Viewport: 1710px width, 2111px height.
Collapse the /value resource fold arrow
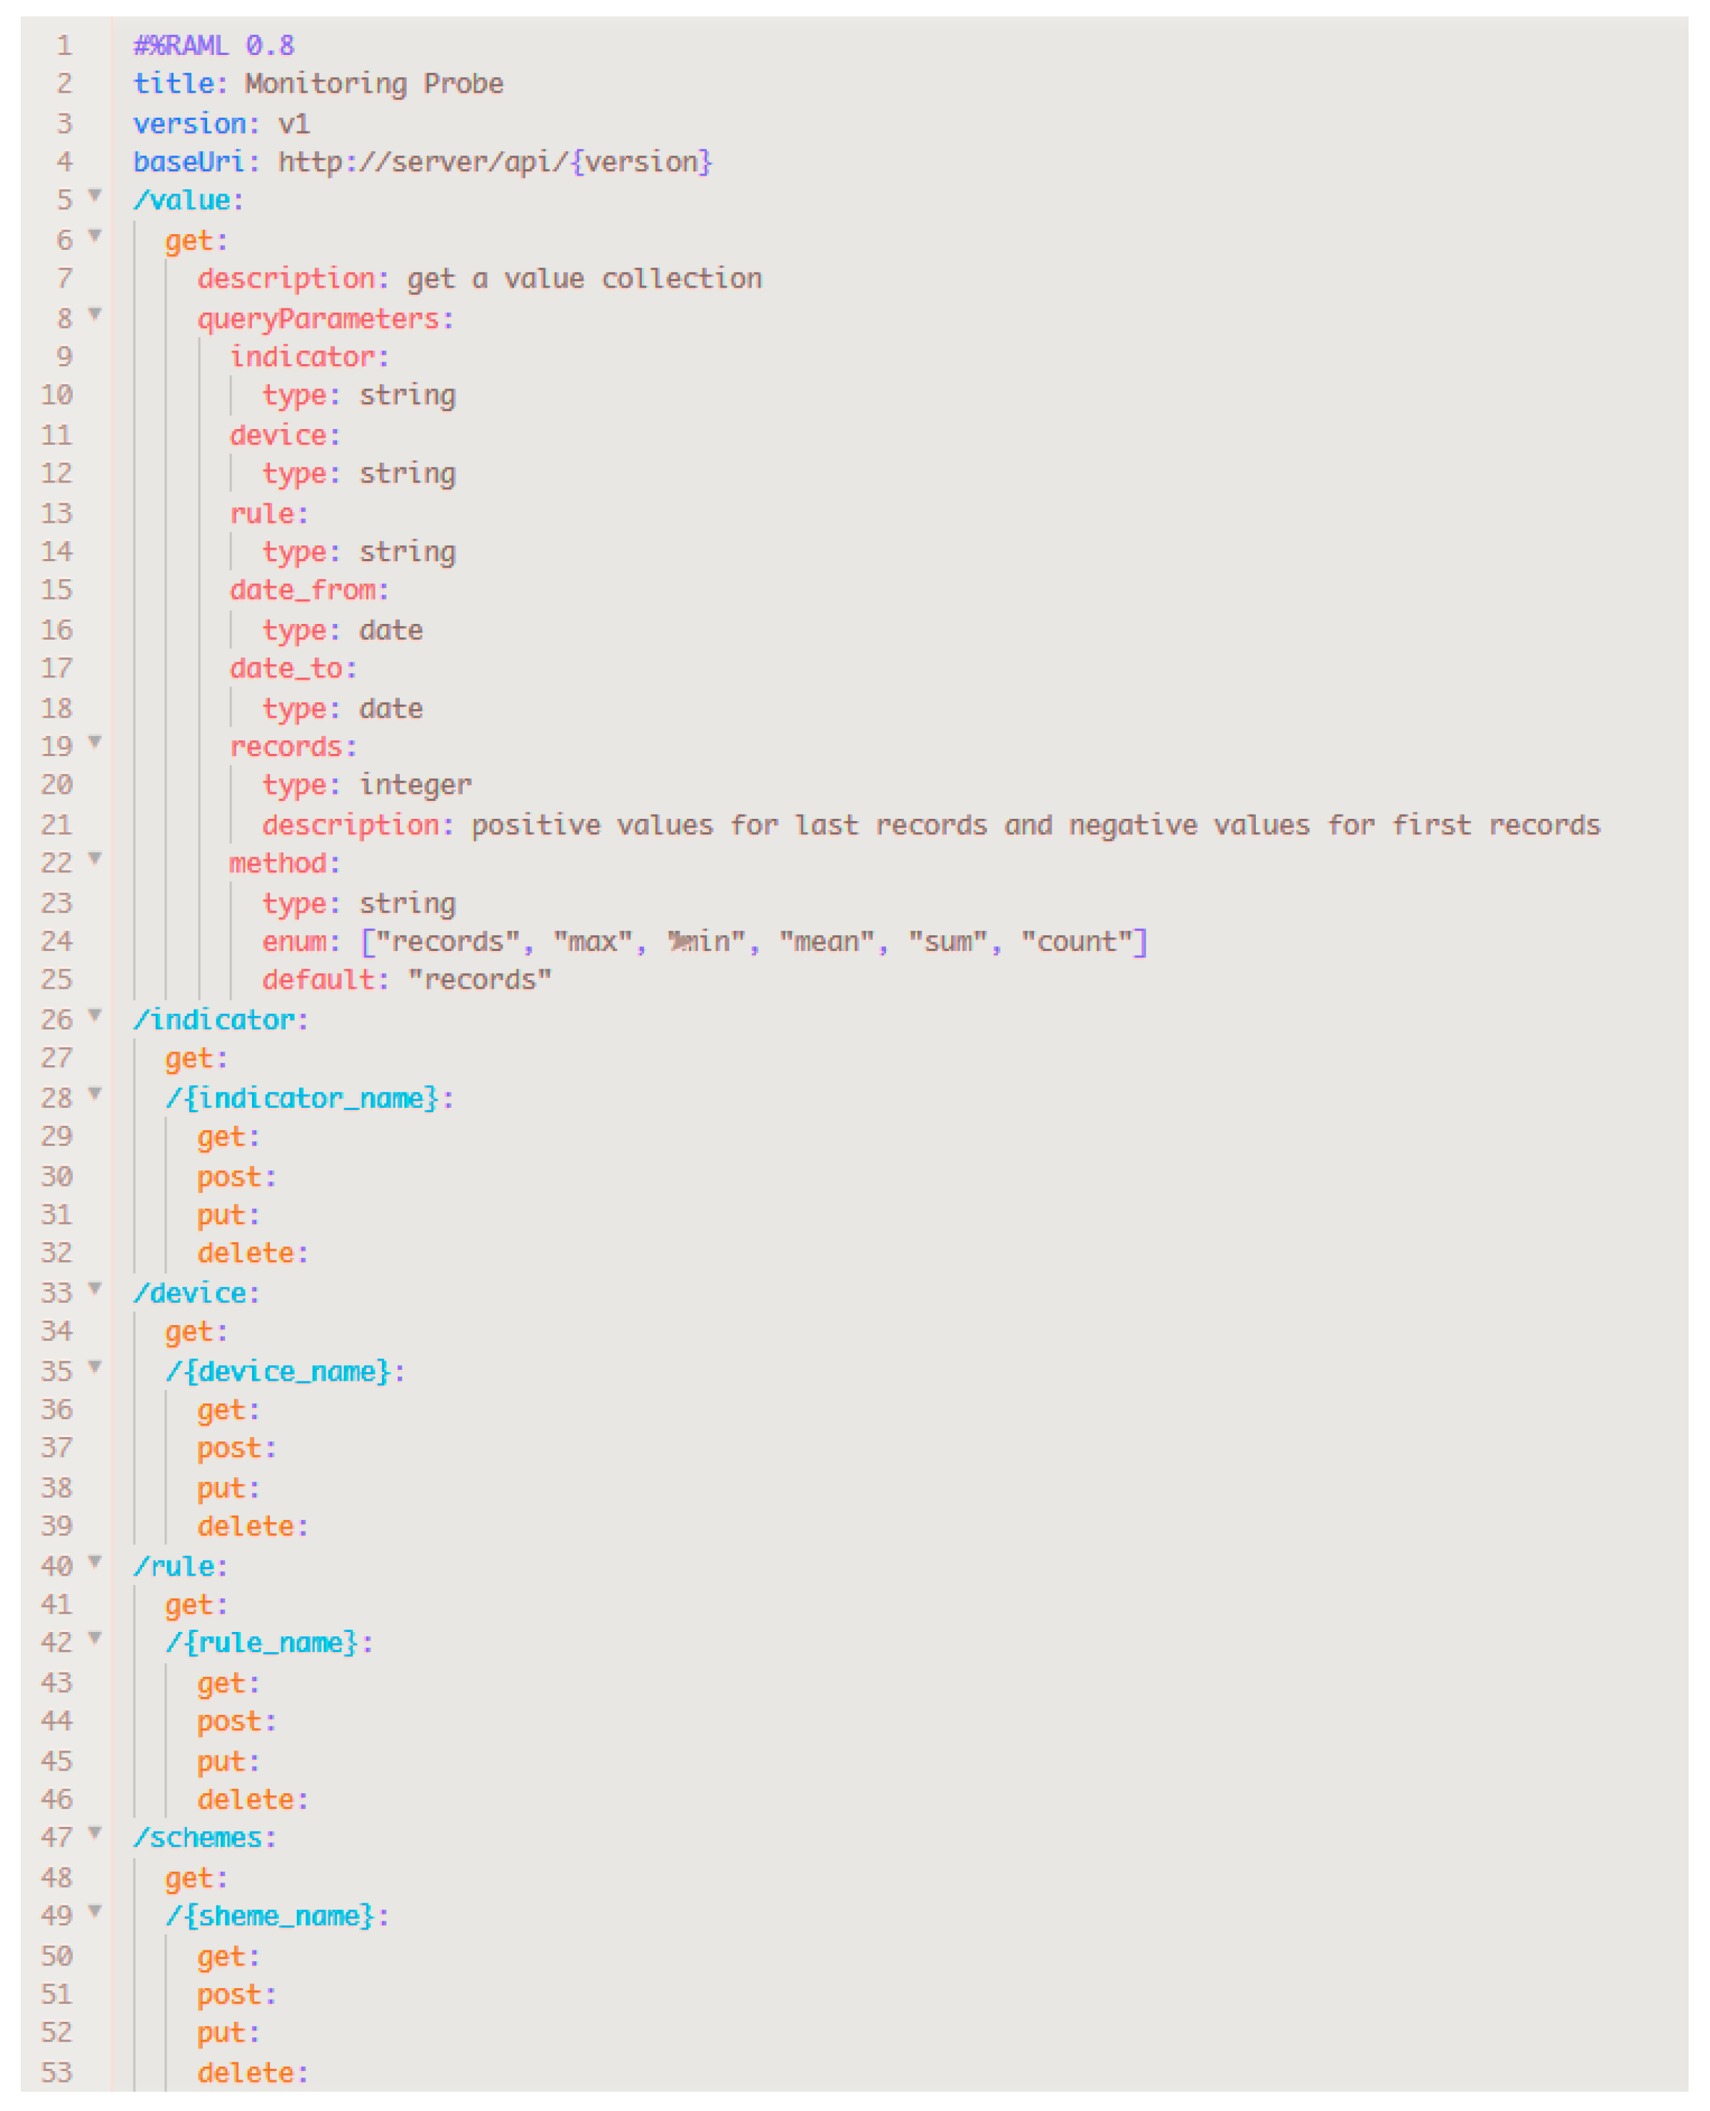click(x=96, y=195)
